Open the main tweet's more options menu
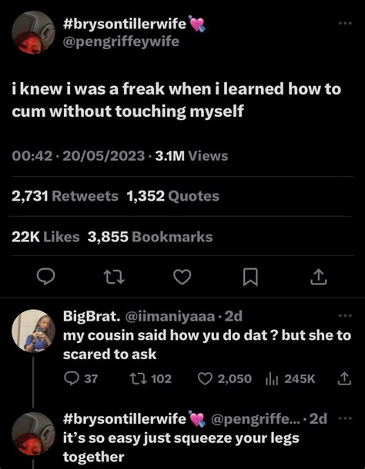The height and width of the screenshot is (469, 365). click(345, 23)
